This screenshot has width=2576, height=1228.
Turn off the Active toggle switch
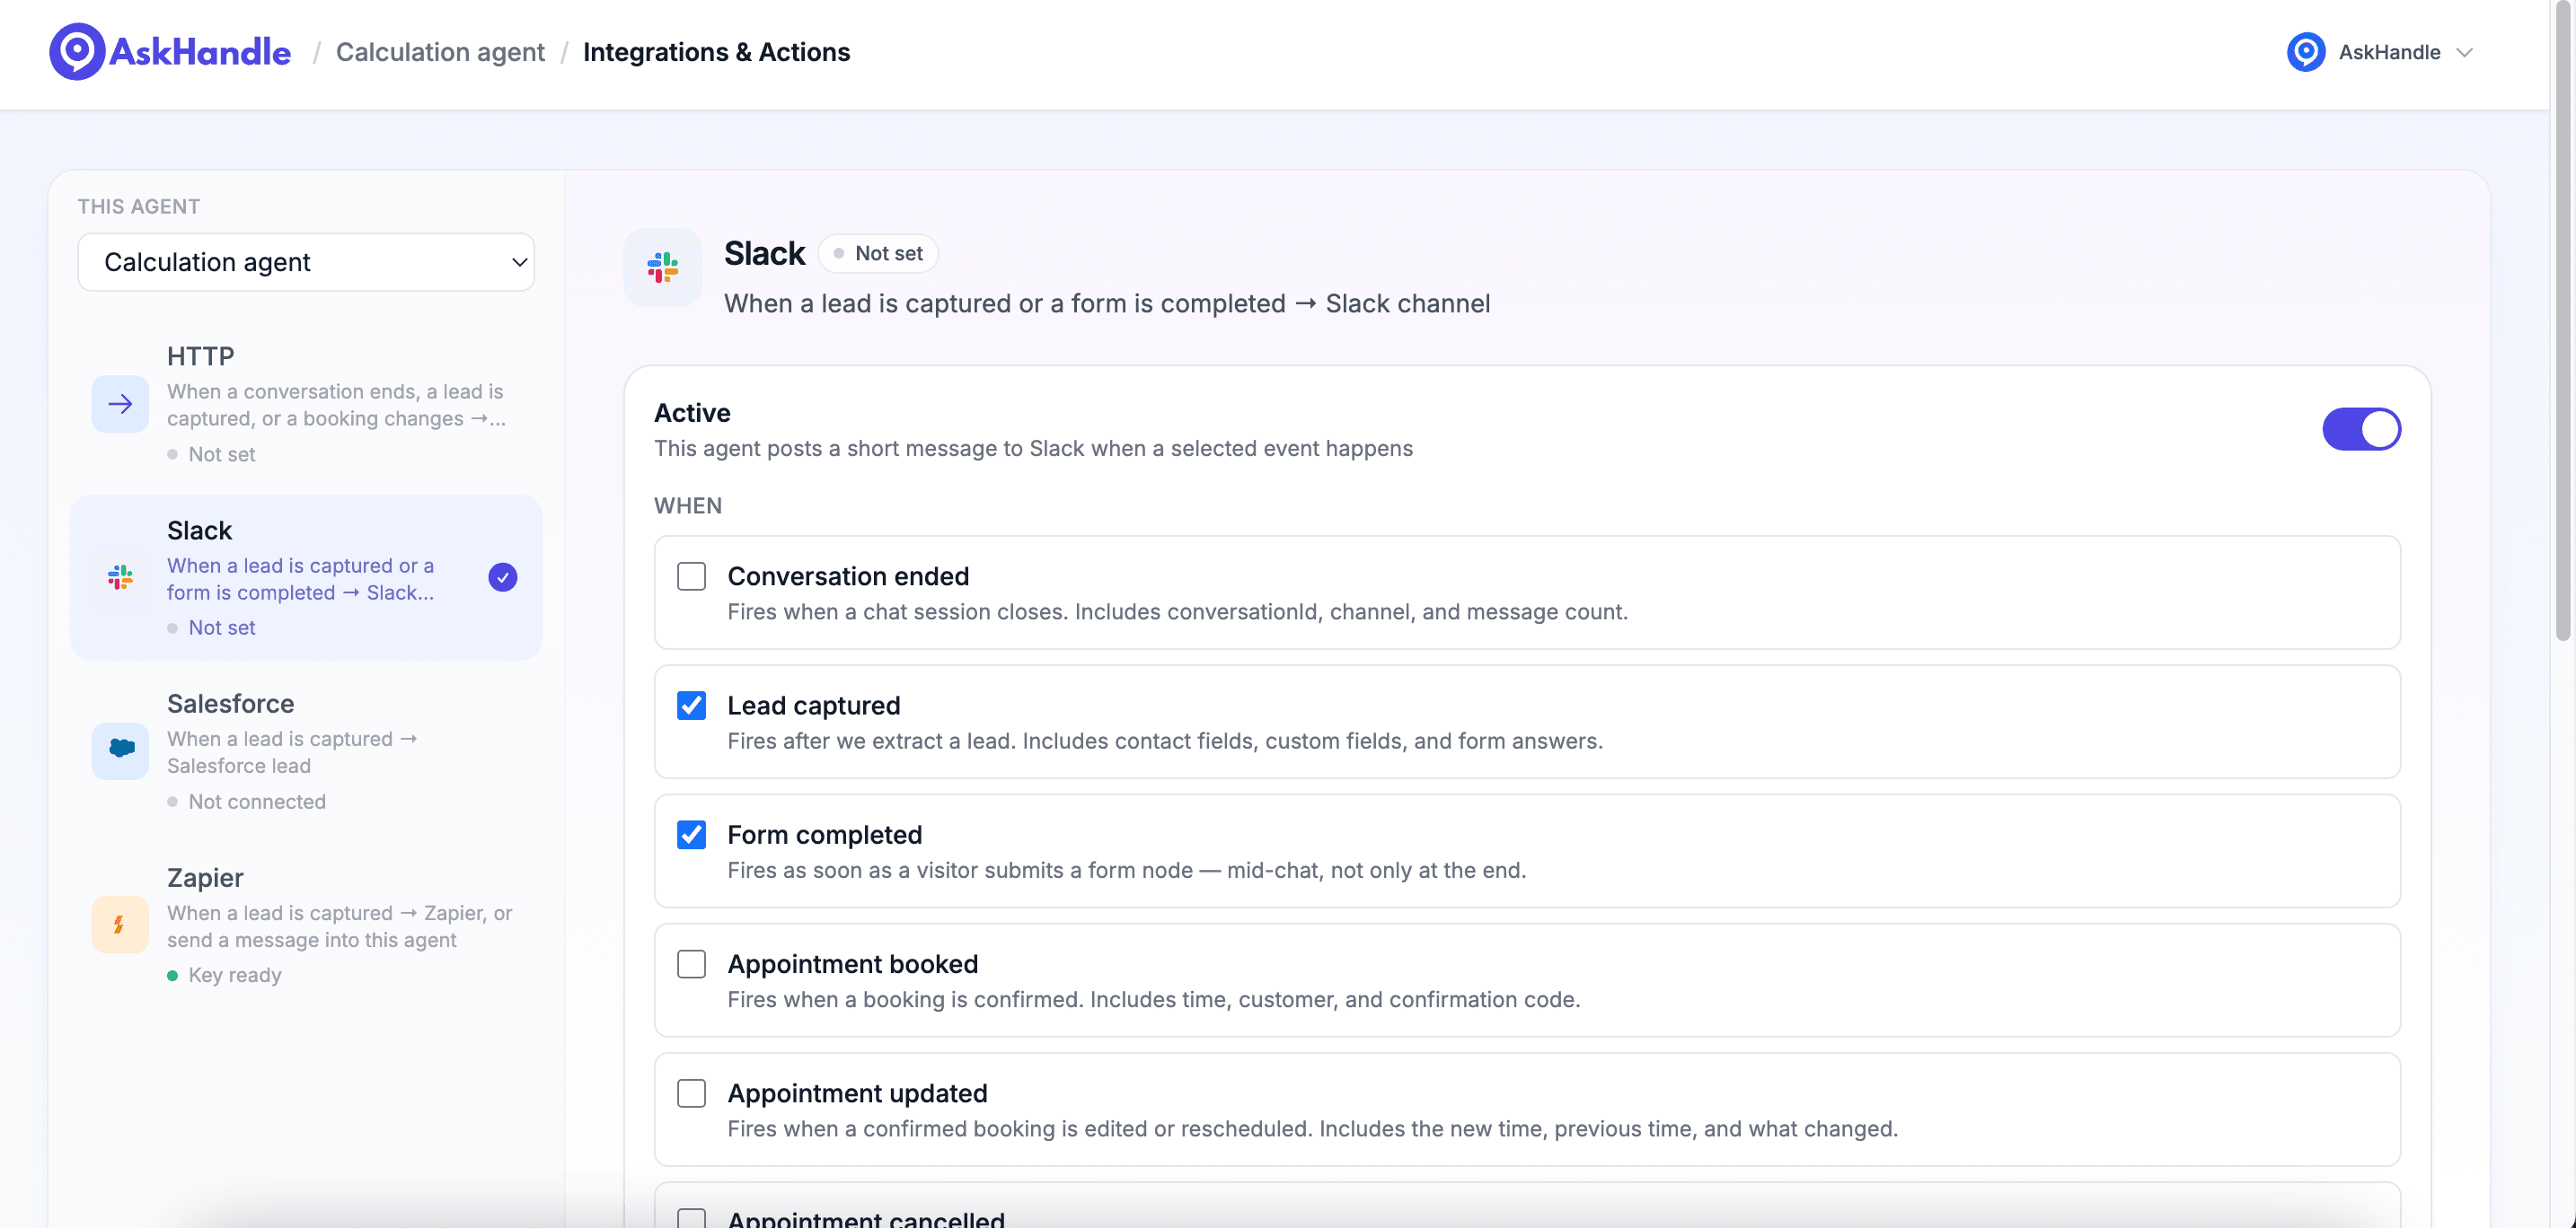click(2361, 430)
